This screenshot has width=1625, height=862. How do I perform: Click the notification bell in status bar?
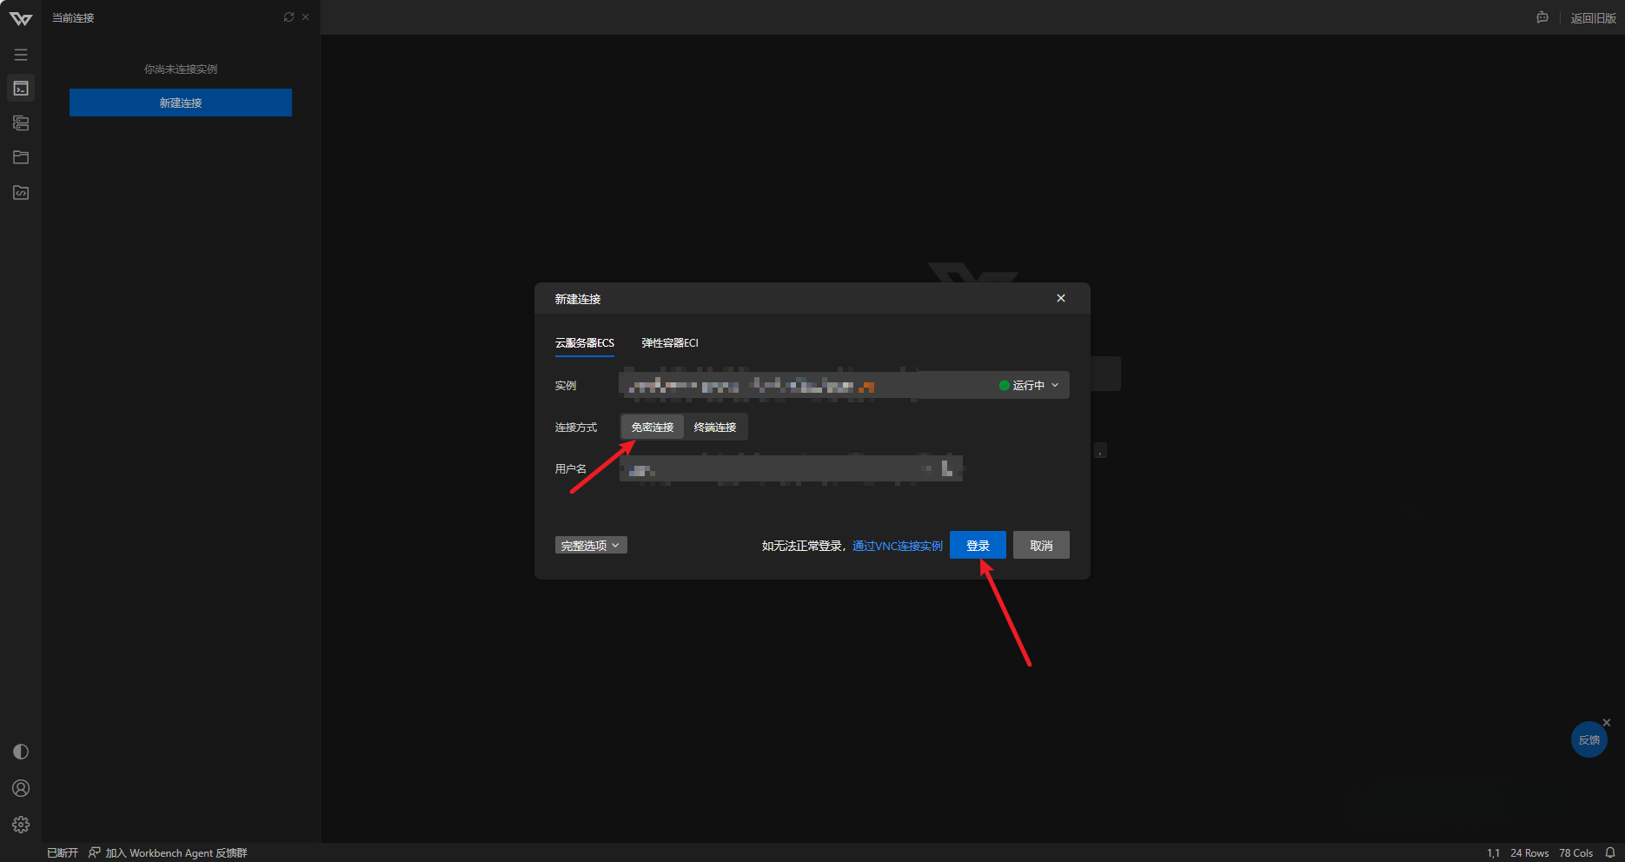1610,852
